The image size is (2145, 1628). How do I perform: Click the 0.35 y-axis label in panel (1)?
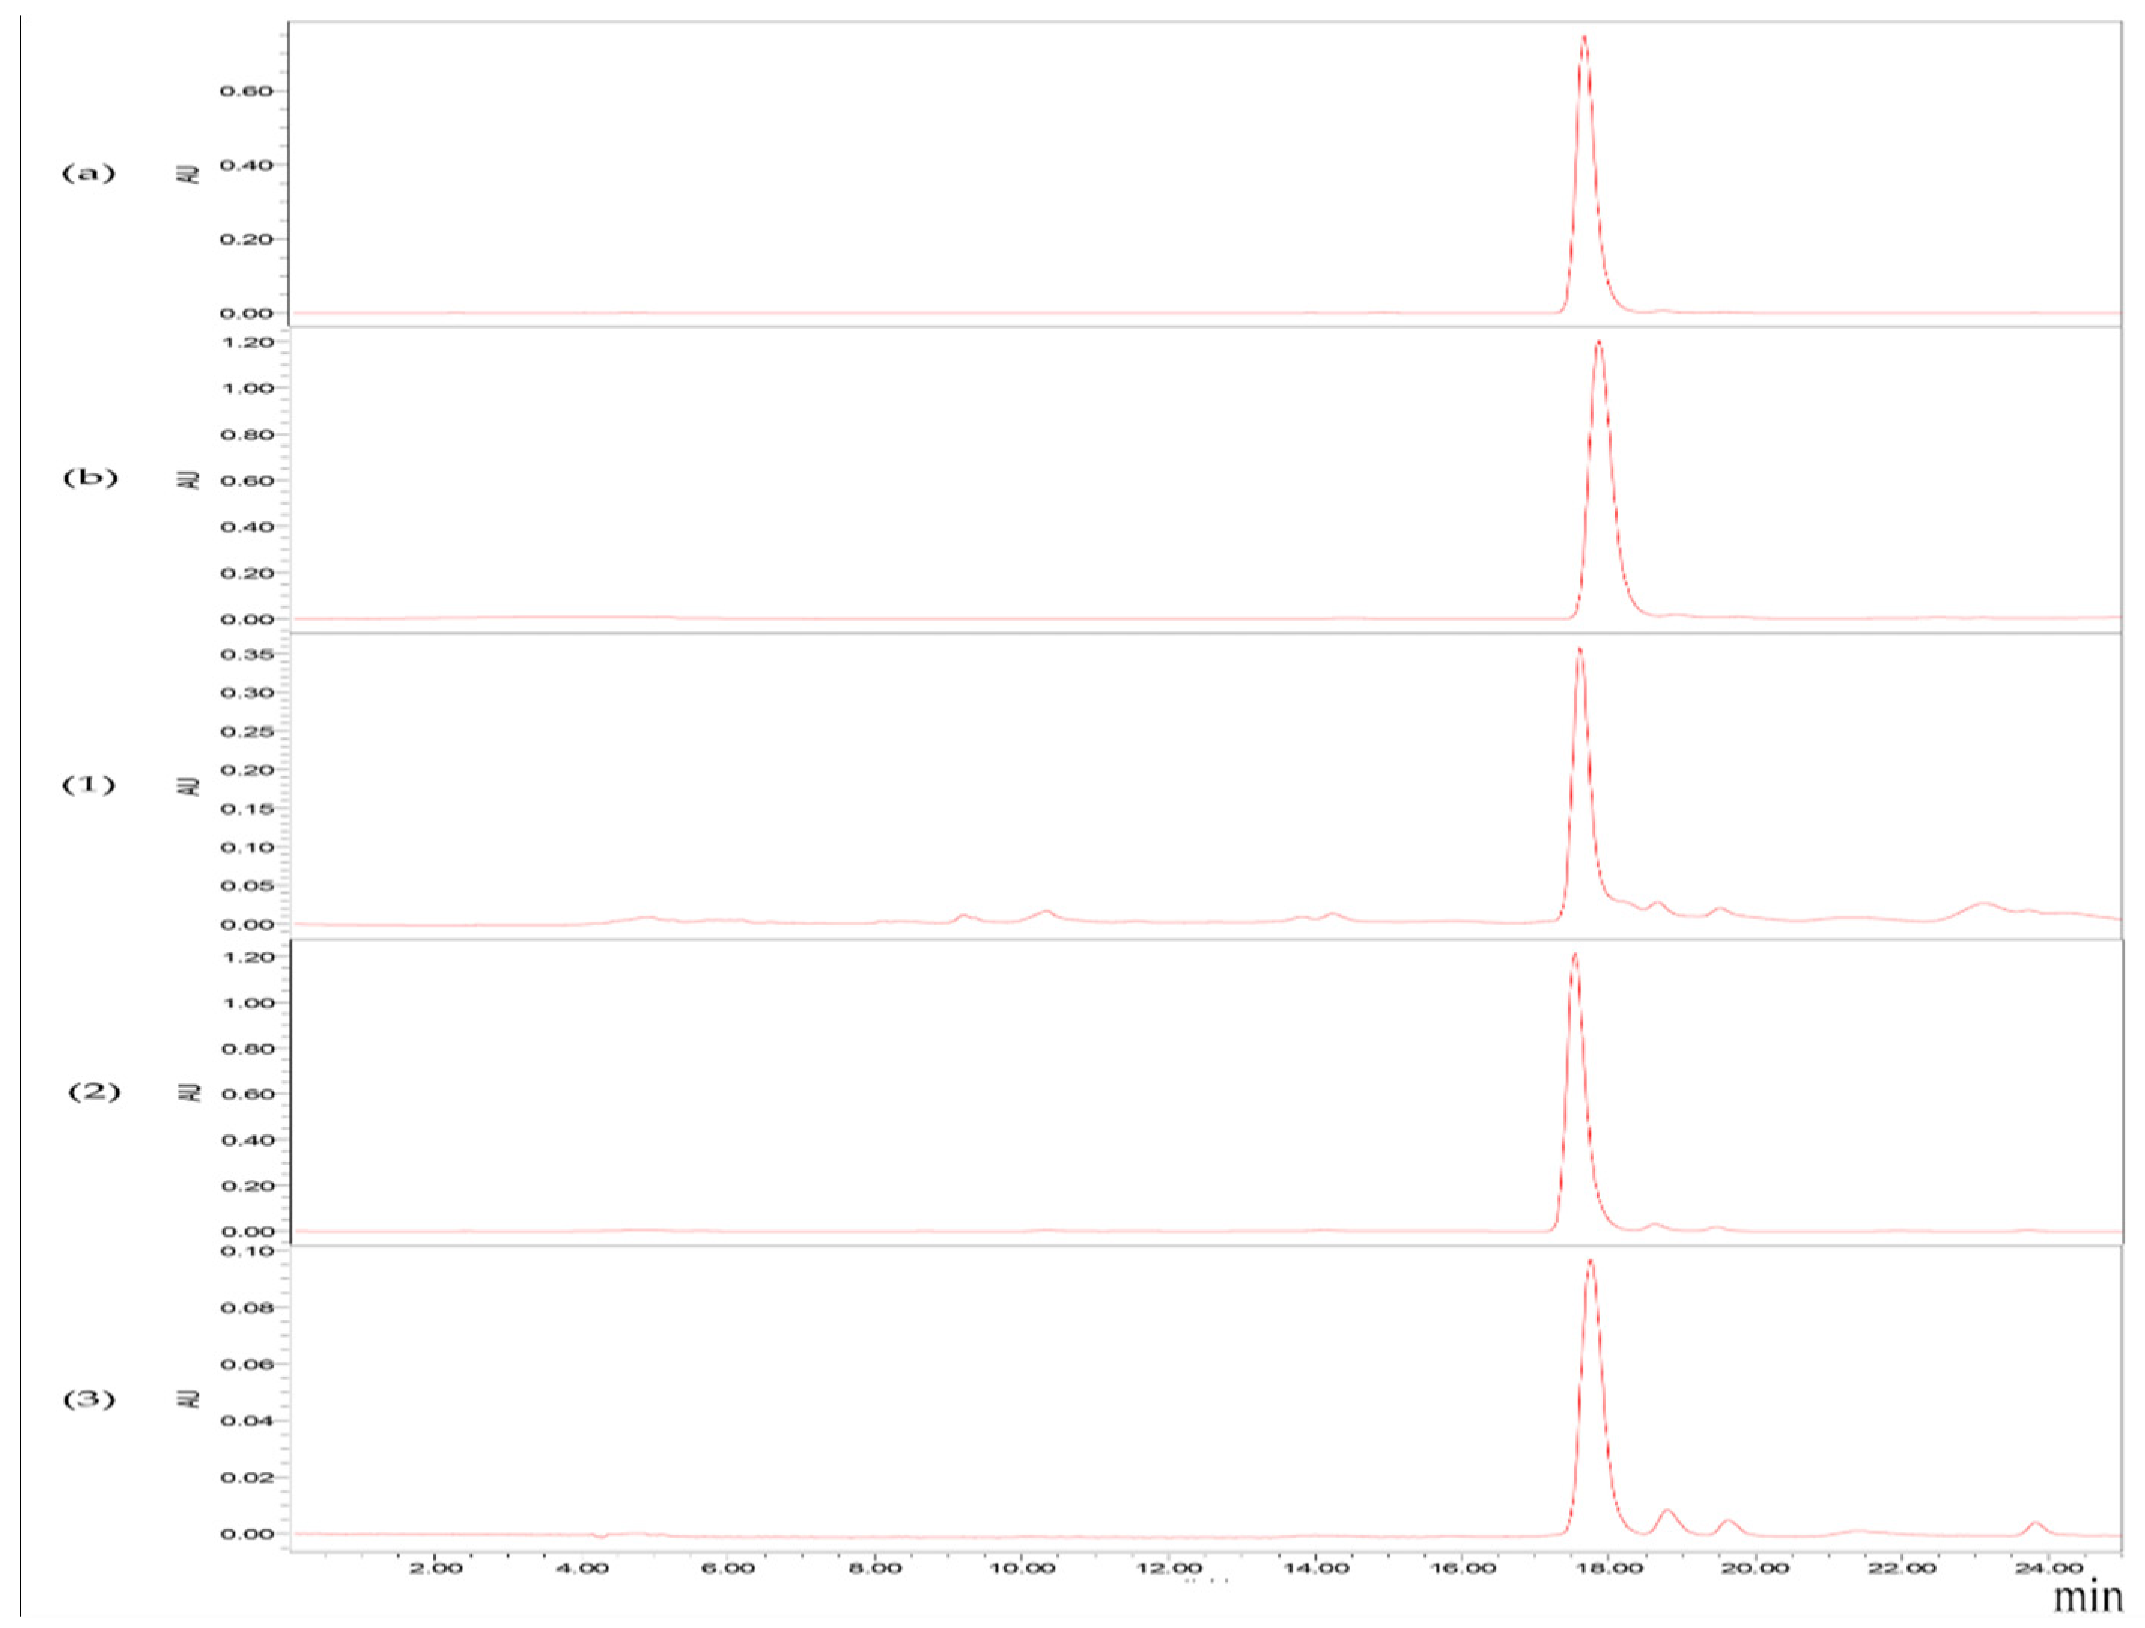(248, 655)
